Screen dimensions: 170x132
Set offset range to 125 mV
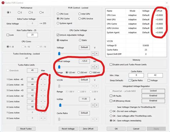[67, 72]
